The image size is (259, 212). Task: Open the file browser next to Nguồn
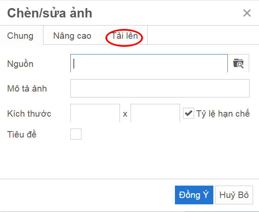[x=239, y=63]
